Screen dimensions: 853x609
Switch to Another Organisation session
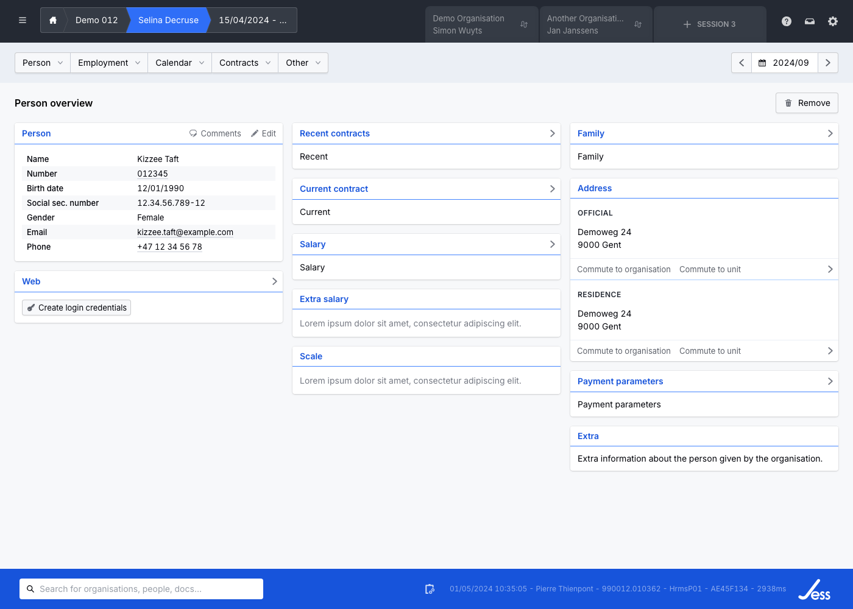tap(595, 24)
